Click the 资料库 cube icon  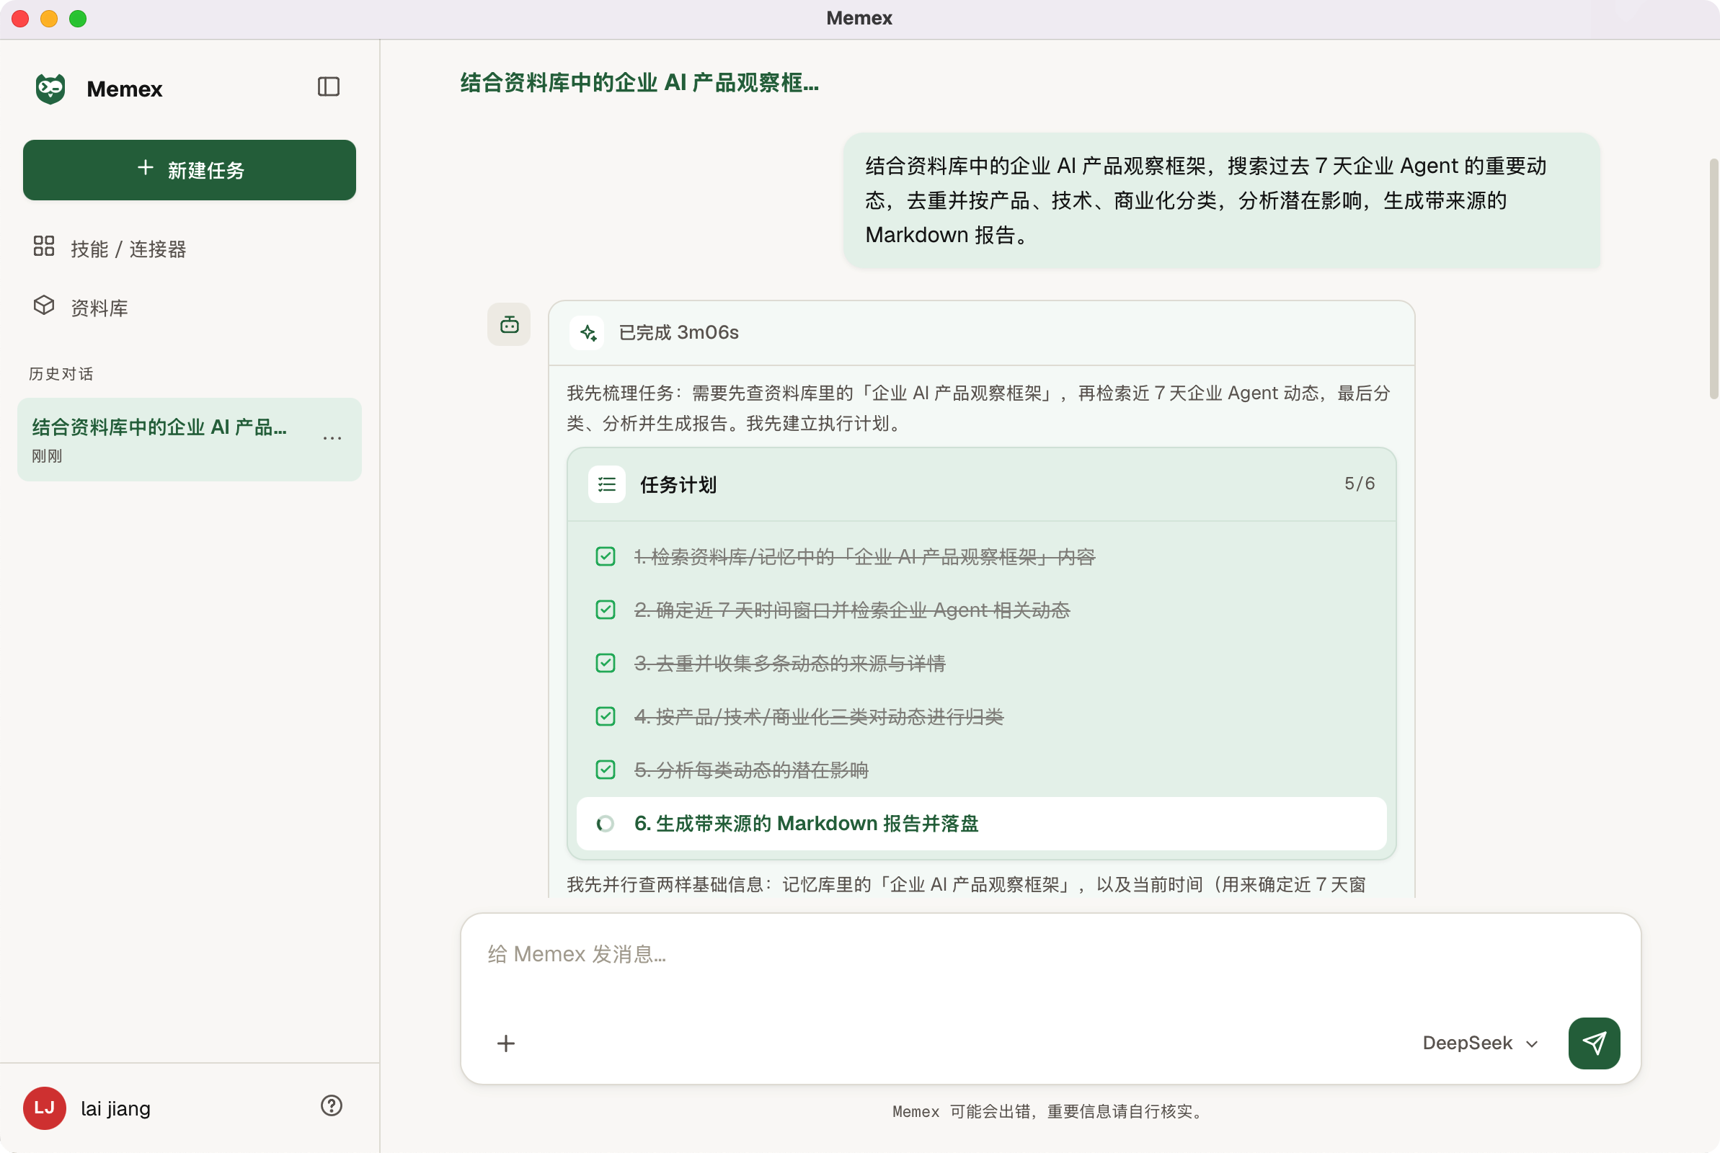(x=44, y=305)
